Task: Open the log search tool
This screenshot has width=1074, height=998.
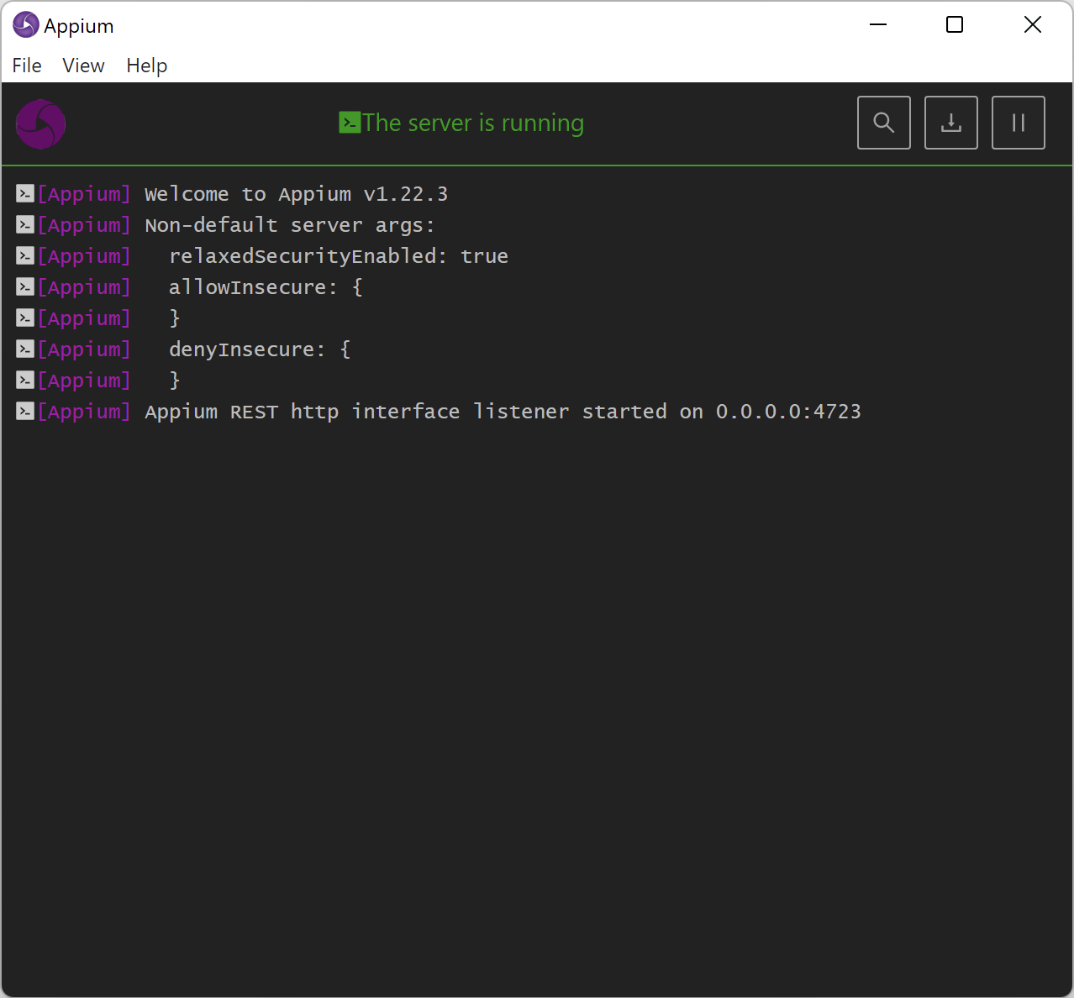Action: (x=883, y=123)
